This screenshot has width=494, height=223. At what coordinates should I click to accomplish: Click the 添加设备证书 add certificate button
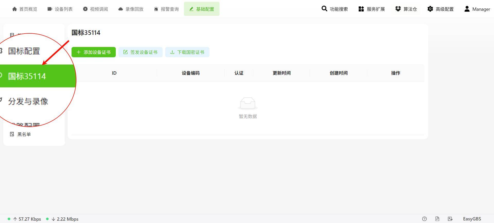94,52
